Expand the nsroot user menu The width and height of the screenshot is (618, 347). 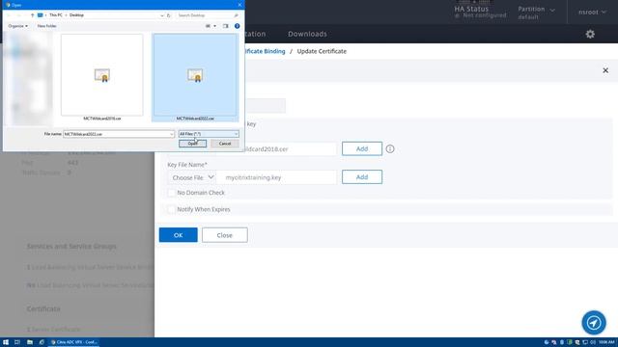point(592,13)
